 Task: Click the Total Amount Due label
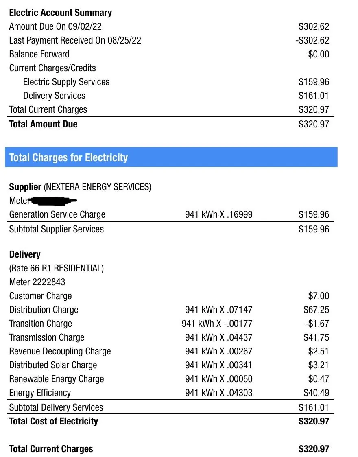pyautogui.click(x=43, y=124)
